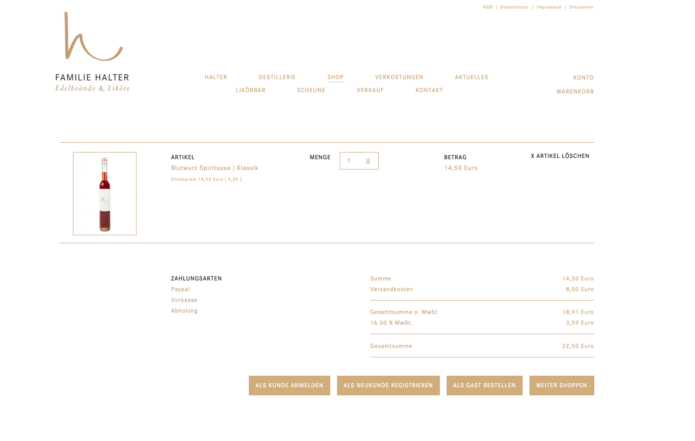
Task: Remove item via X Artikel Löschen
Action: point(559,156)
